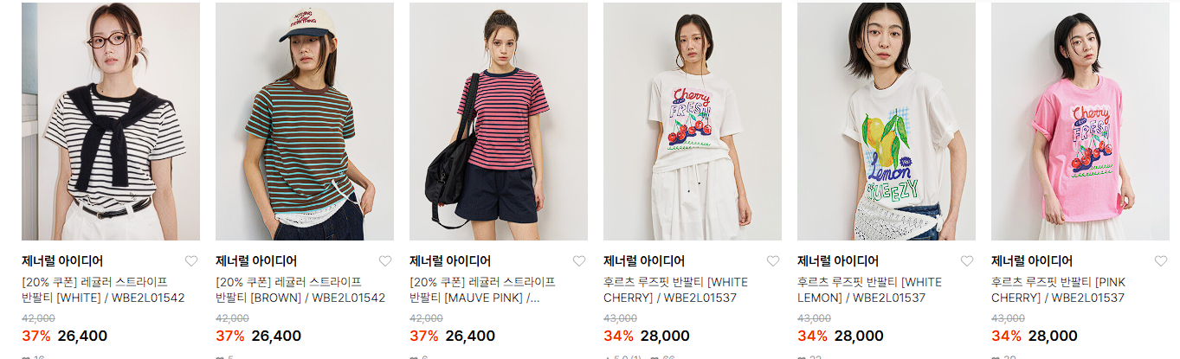Like the WHITE stripe tee with heart icon
1180x359 pixels.
[x=191, y=261]
